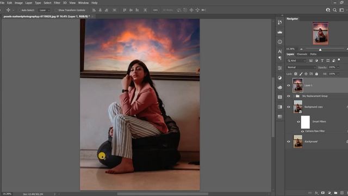Open the Info panel icon
Image resolution: width=348 pixels, height=196 pixels.
pyautogui.click(x=280, y=42)
